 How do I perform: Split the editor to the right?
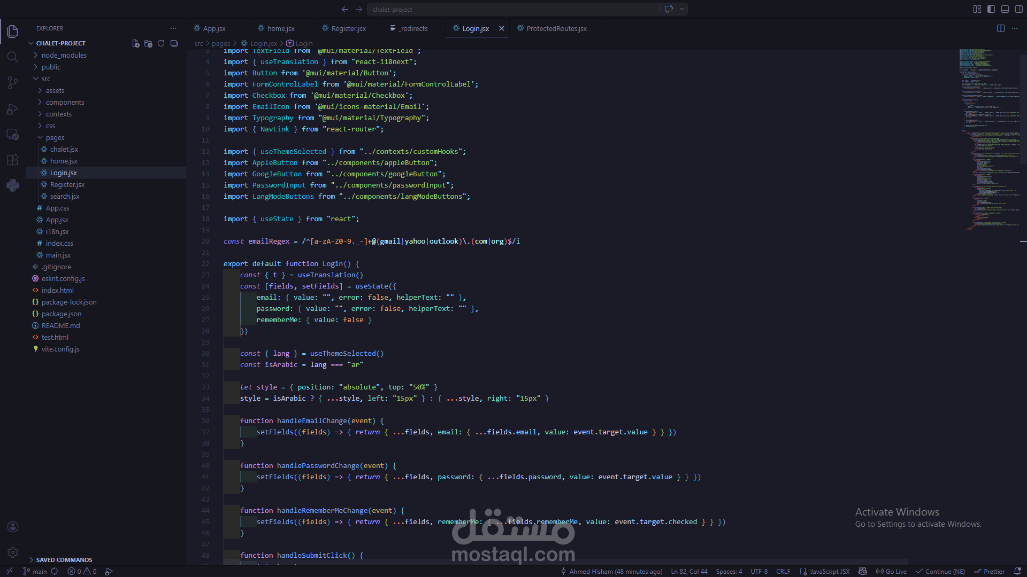tap(1001, 28)
